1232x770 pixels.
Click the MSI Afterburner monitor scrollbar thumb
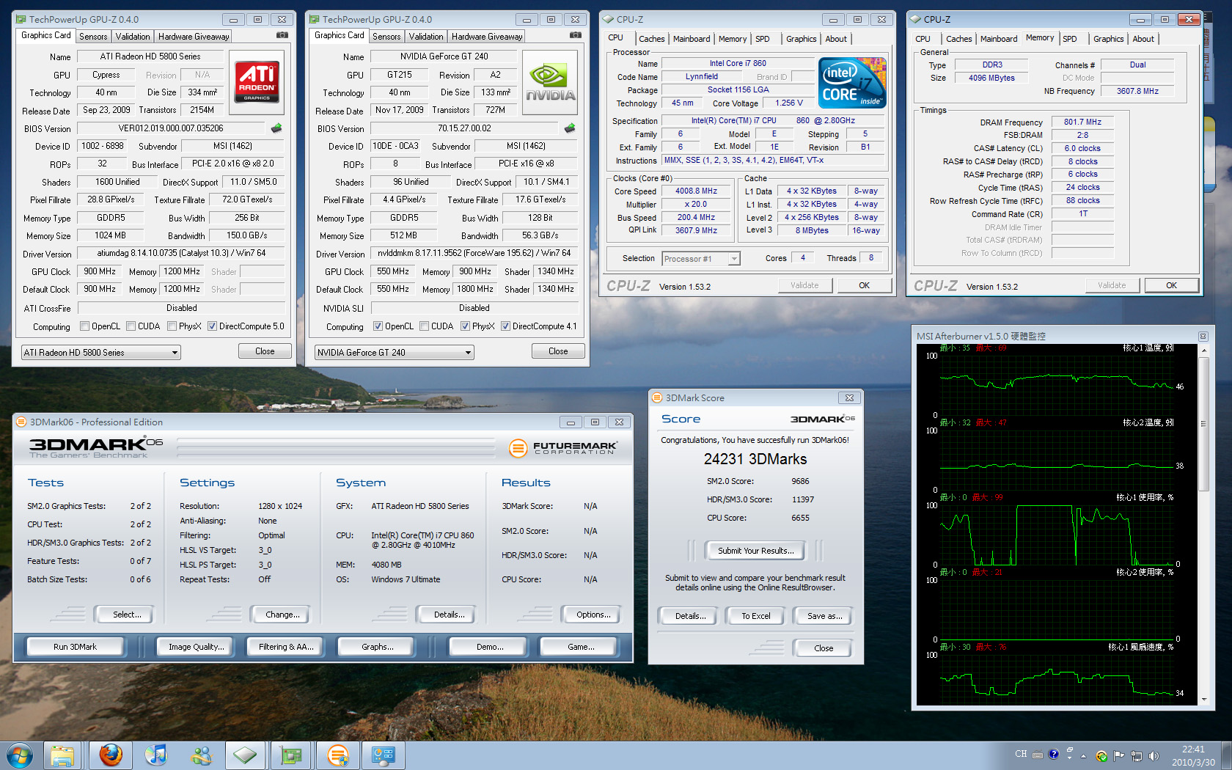tap(1203, 423)
